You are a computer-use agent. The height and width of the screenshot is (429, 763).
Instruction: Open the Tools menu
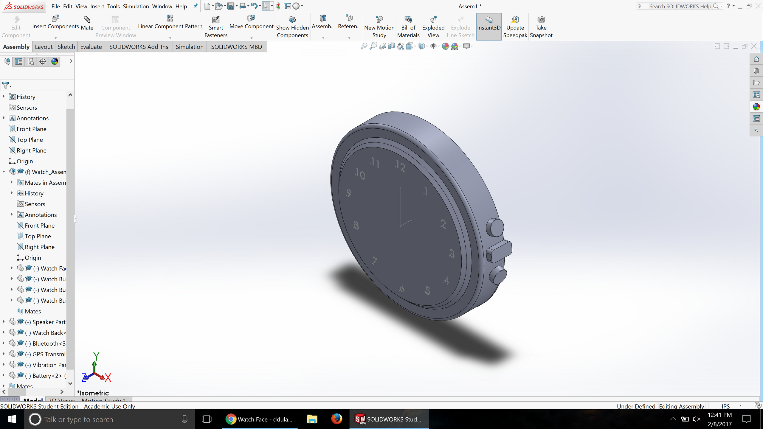click(x=113, y=6)
